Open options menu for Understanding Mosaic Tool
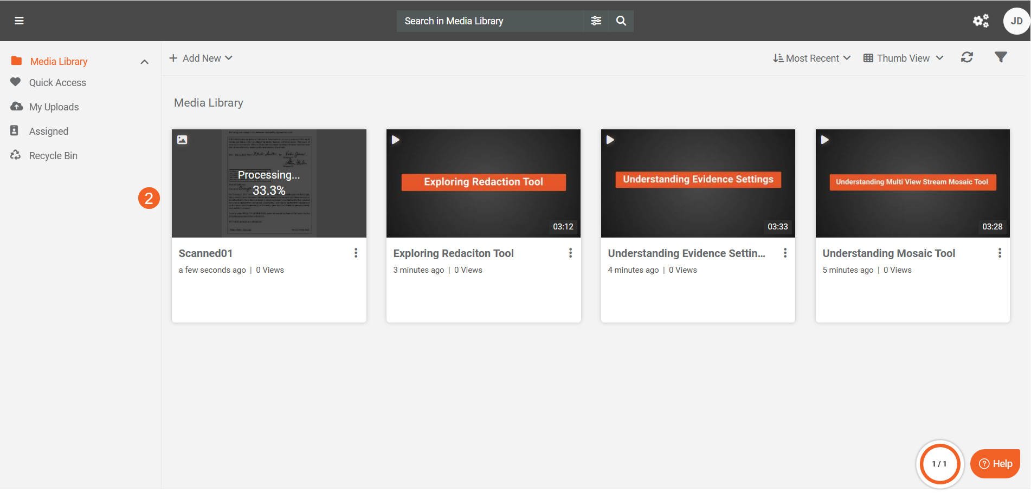The image size is (1031, 493). 1000,253
